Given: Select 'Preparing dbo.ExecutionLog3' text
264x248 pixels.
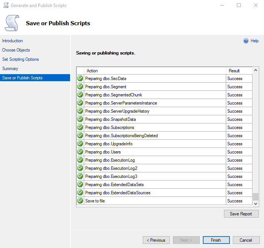Looking at the screenshot, I should (x=111, y=176).
